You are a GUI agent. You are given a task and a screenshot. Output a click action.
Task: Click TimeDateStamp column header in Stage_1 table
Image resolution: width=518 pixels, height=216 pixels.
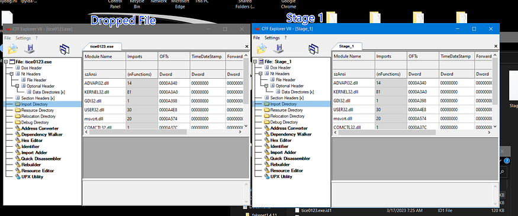(456, 56)
